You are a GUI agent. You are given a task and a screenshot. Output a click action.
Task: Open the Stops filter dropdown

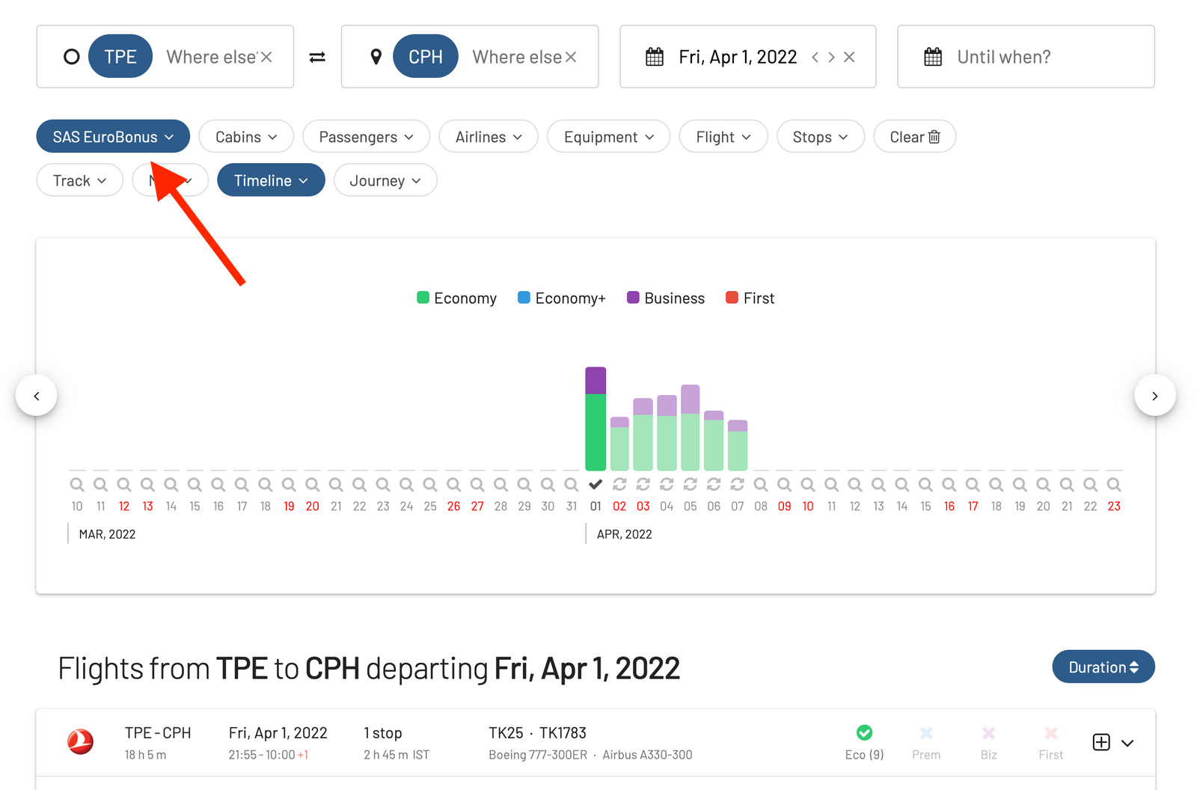tap(821, 136)
